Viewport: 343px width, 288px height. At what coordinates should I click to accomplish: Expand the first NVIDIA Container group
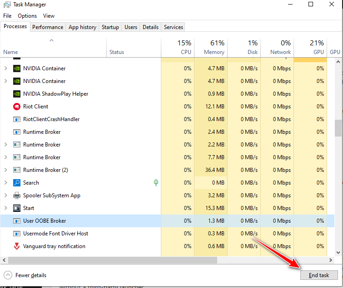click(5, 68)
